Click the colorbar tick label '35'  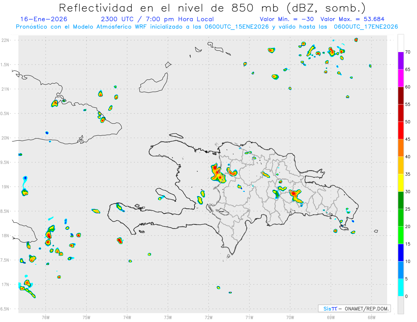408,174
